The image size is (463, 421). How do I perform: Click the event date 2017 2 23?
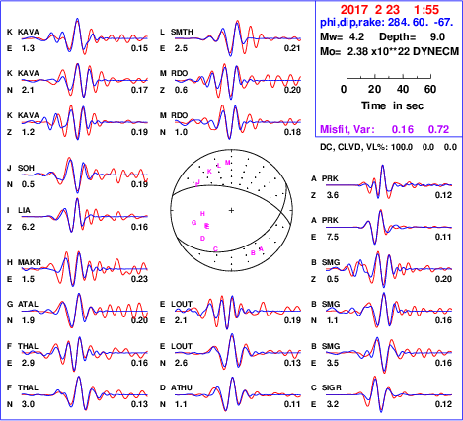pos(370,9)
